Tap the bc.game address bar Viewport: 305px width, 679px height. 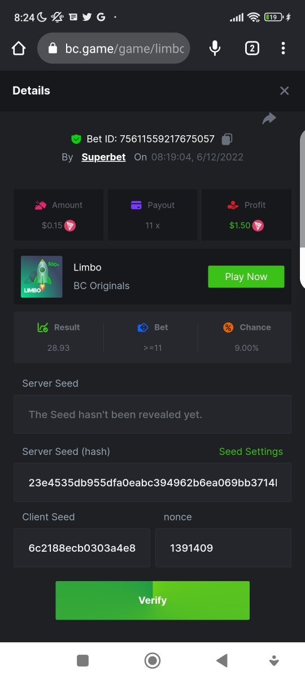click(x=114, y=49)
